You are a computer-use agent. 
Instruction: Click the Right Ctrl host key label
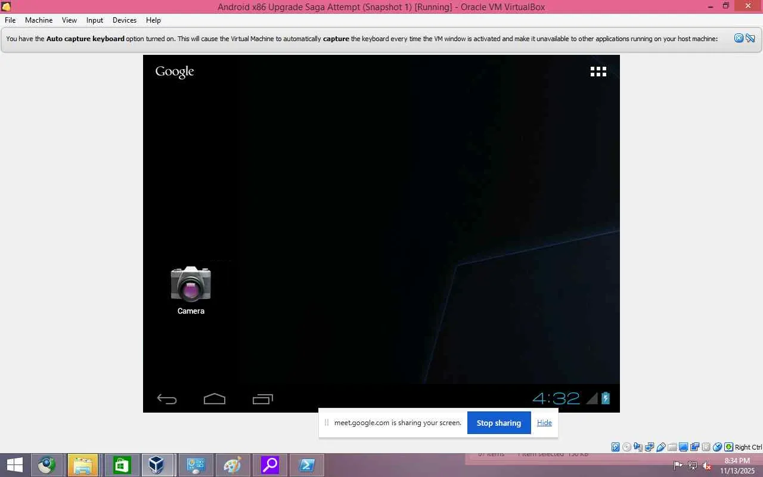click(748, 447)
